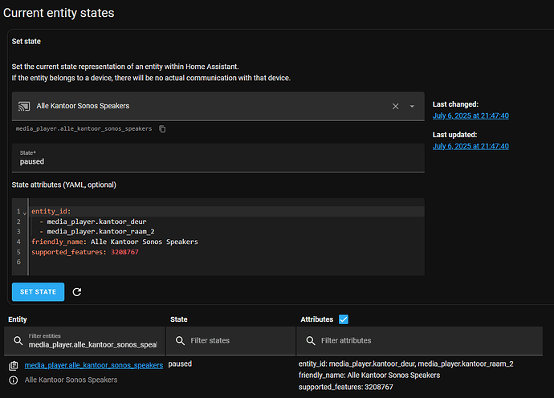
Task: Click the media_player.kantoor_deur line in the editor
Action: tap(96, 221)
